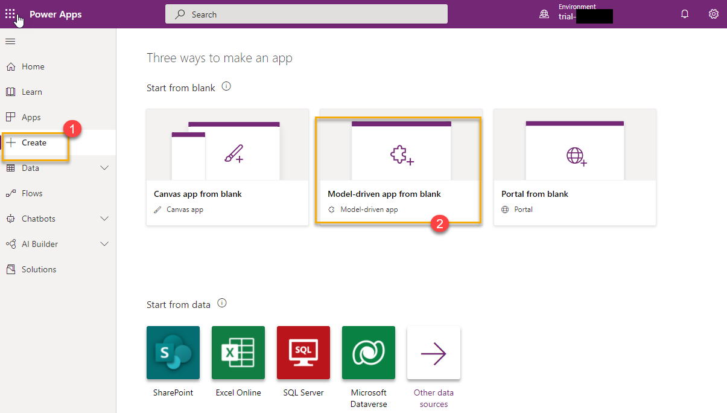
Task: Collapse the left navigation hamburger menu
Action: (10, 41)
